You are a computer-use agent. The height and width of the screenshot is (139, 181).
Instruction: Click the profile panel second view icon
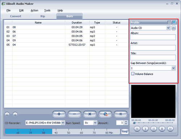[174, 22]
